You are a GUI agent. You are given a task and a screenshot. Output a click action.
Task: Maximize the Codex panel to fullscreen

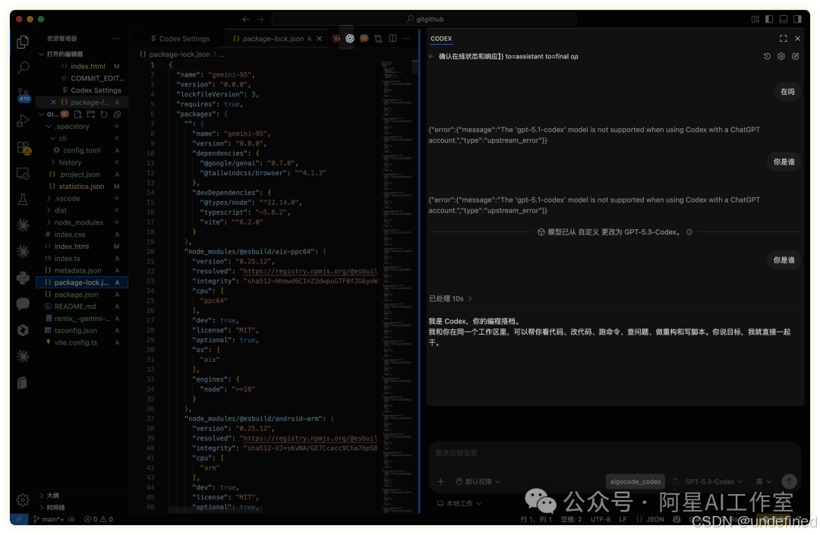click(x=783, y=39)
